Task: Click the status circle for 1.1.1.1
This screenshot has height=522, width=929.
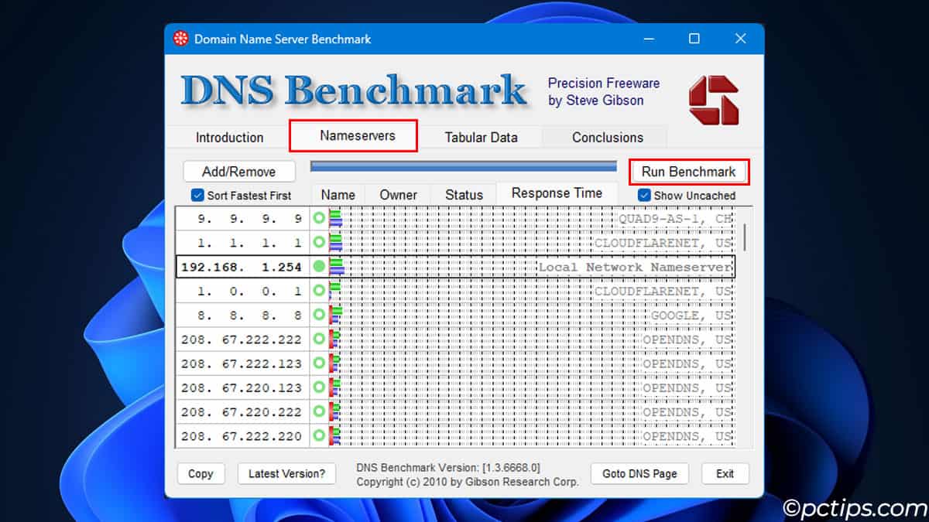Action: [319, 242]
